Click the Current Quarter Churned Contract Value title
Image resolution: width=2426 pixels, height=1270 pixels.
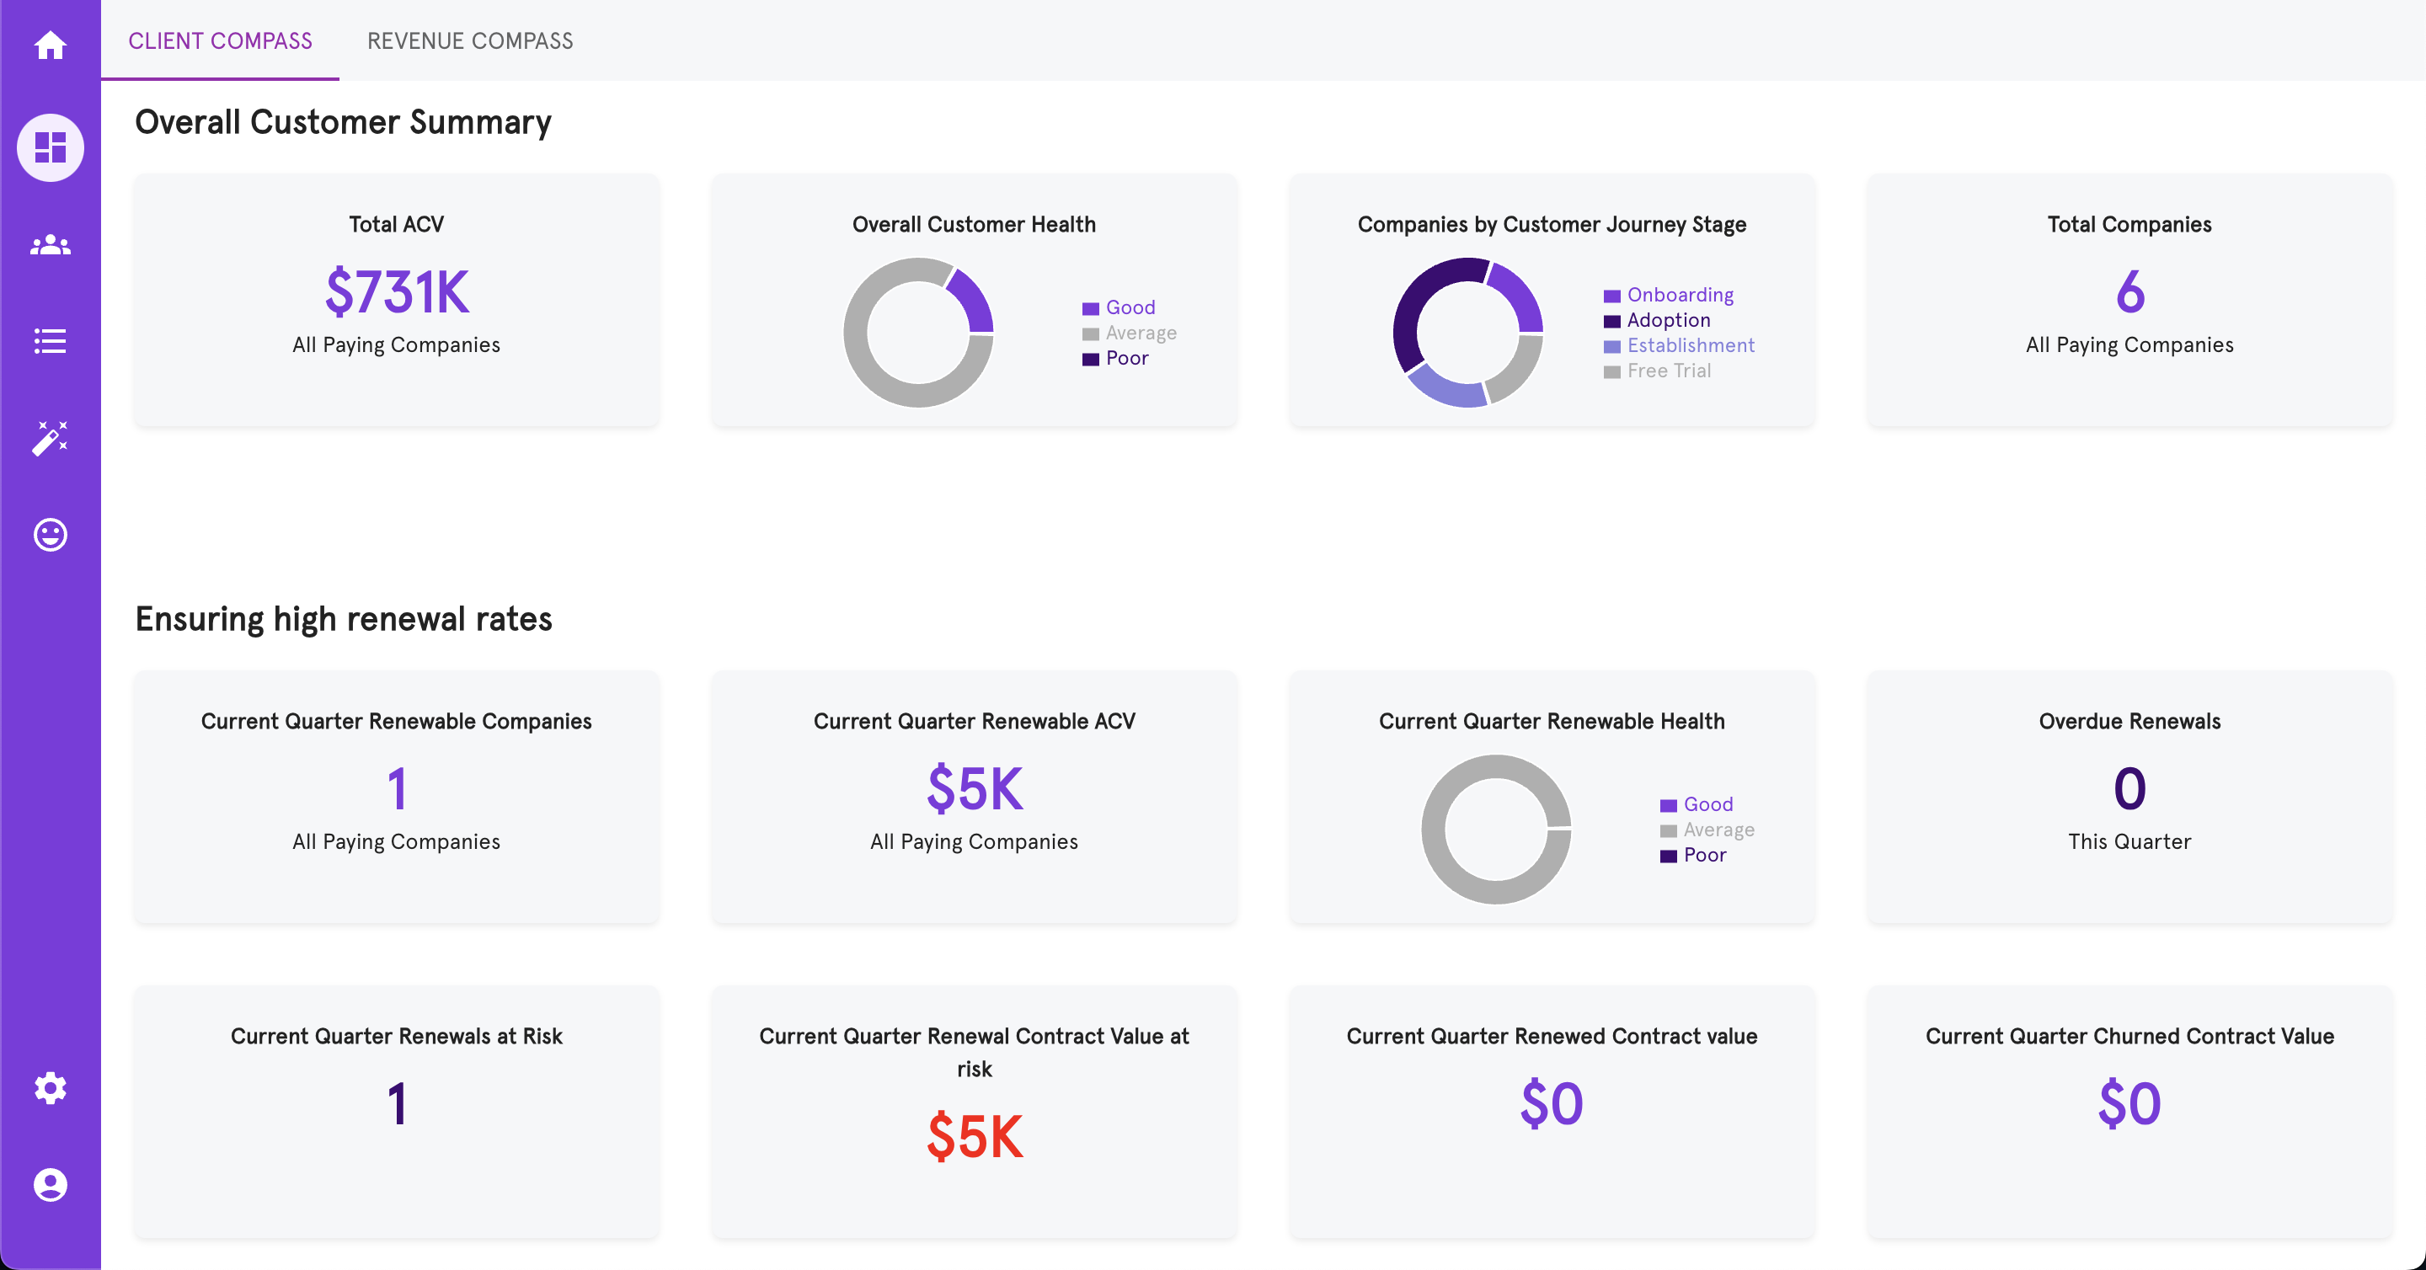tap(2129, 1037)
